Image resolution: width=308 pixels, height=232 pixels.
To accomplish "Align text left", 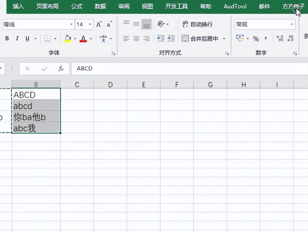I will 126,39.
